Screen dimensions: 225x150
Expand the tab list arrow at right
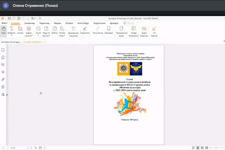click(x=224, y=41)
